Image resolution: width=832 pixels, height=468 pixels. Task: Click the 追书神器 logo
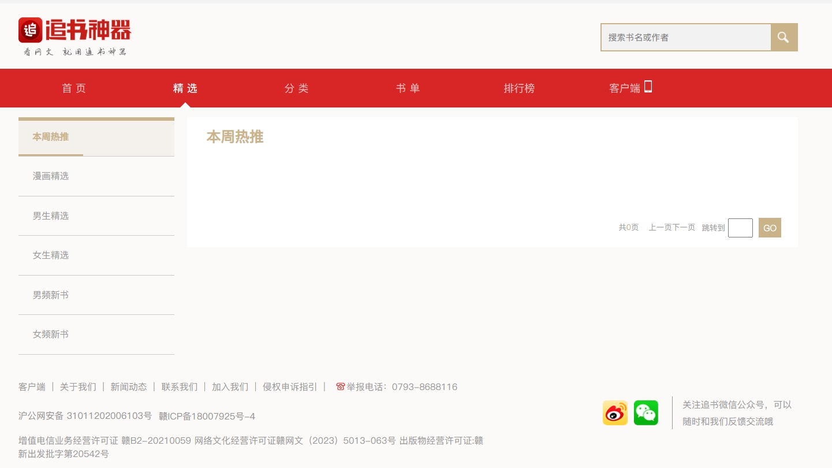click(75, 36)
